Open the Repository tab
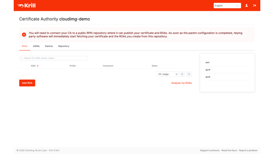 (64, 46)
